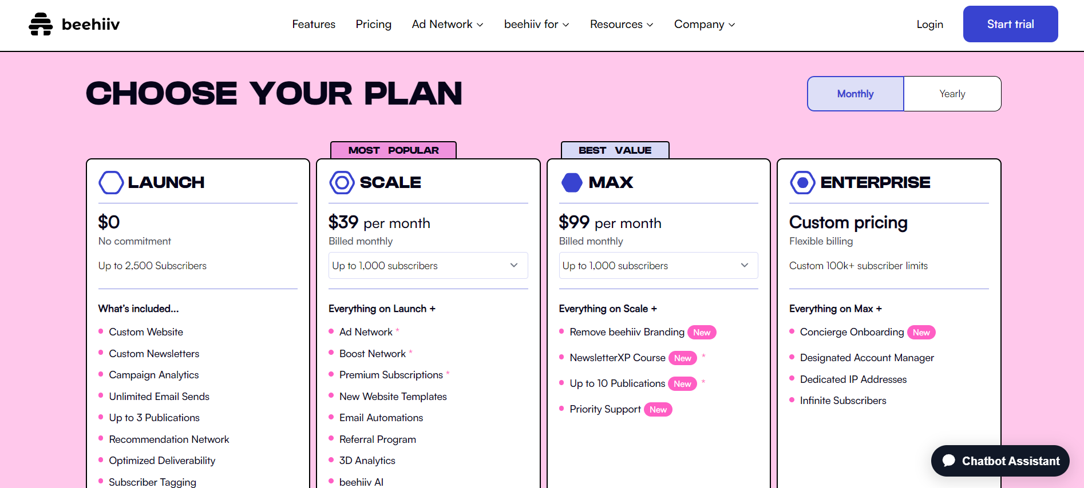Open Max plan subscriber count dropdown
This screenshot has height=488, width=1084.
658,266
